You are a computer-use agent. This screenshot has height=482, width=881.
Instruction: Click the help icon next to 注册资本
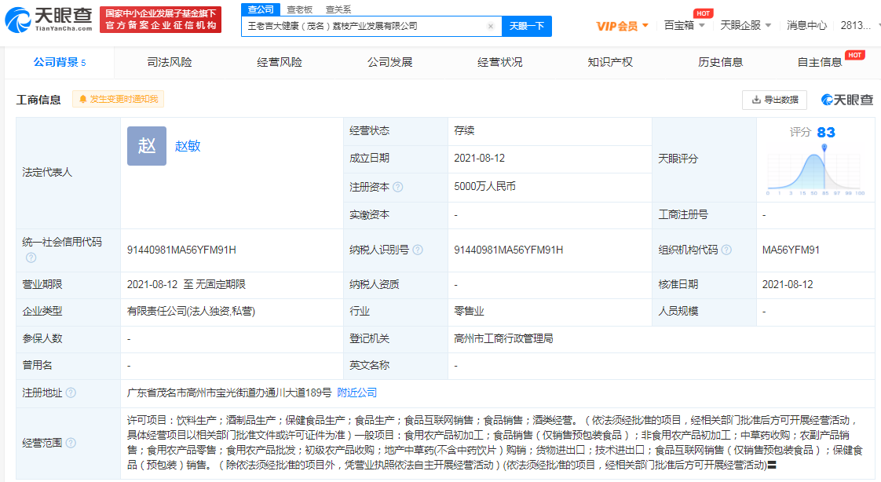pyautogui.click(x=398, y=187)
